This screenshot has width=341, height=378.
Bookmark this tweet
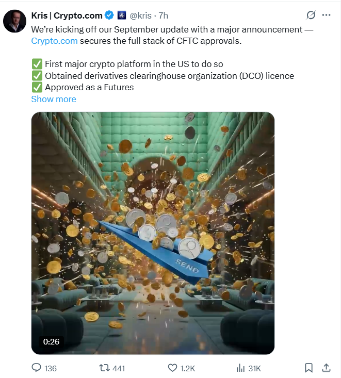[308, 368]
